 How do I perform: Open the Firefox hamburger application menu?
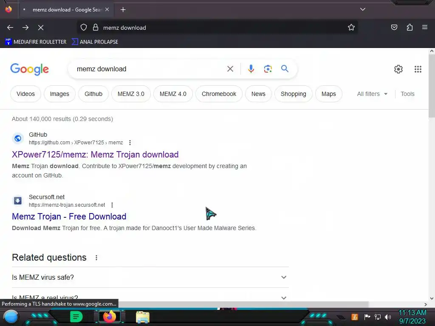point(425,27)
